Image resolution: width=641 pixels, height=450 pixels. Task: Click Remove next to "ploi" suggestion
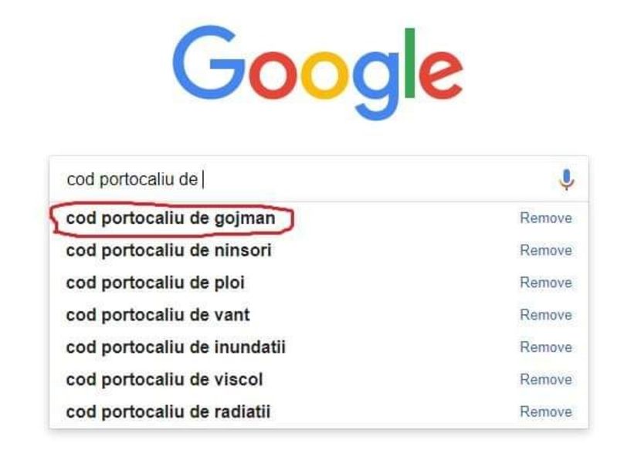545,283
